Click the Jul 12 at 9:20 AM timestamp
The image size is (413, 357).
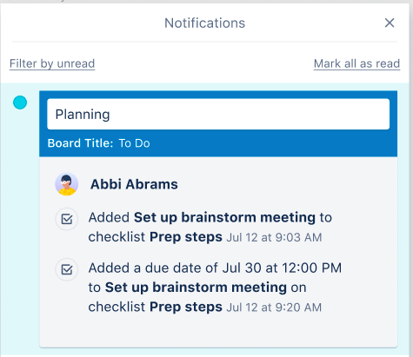pos(274,307)
